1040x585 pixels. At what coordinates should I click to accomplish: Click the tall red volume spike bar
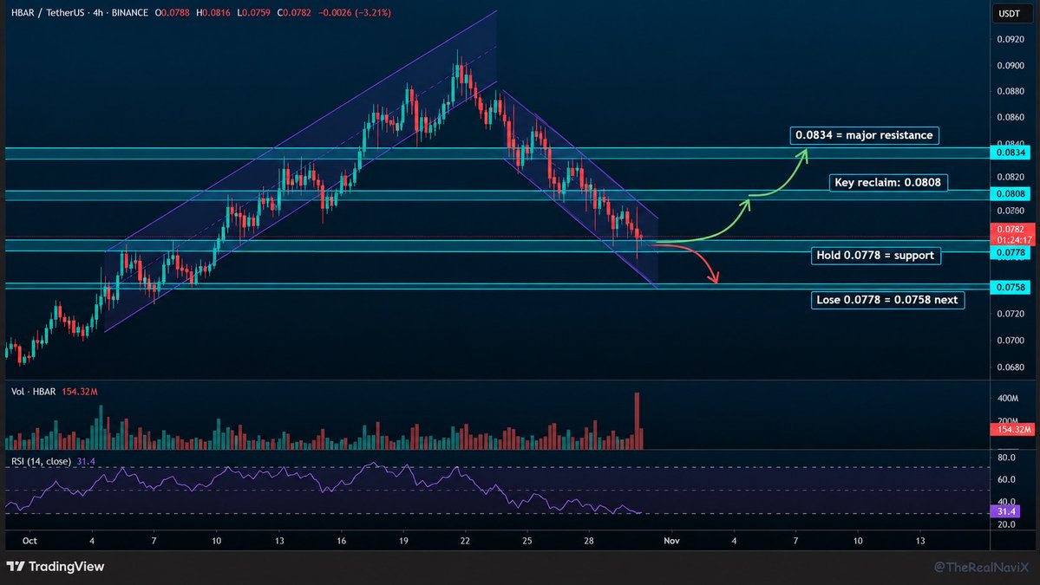(x=638, y=420)
